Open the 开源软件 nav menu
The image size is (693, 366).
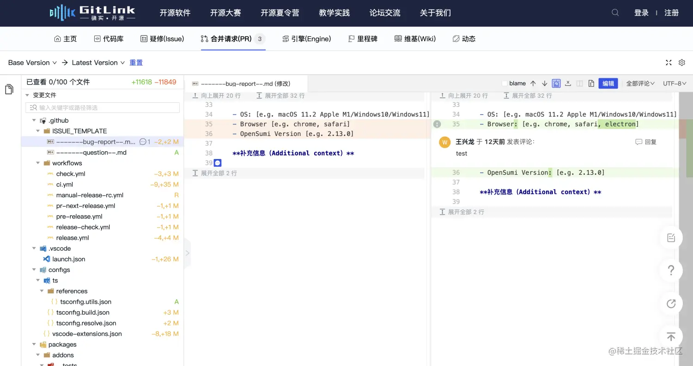pyautogui.click(x=175, y=13)
